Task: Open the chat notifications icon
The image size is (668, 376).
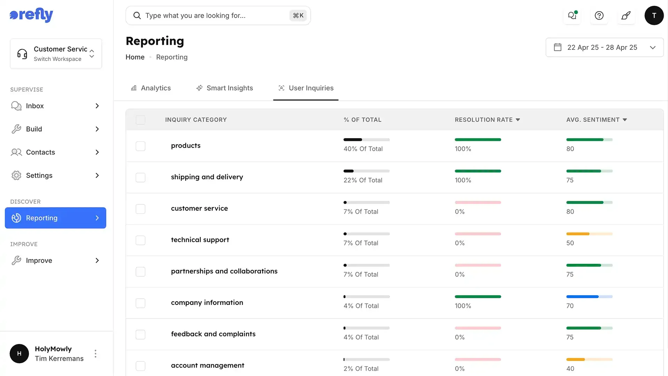Action: 572,16
